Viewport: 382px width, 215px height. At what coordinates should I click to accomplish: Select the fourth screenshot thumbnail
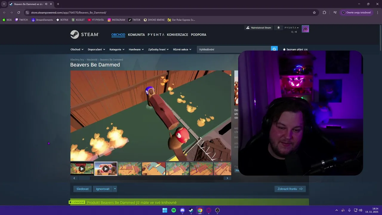(153, 169)
